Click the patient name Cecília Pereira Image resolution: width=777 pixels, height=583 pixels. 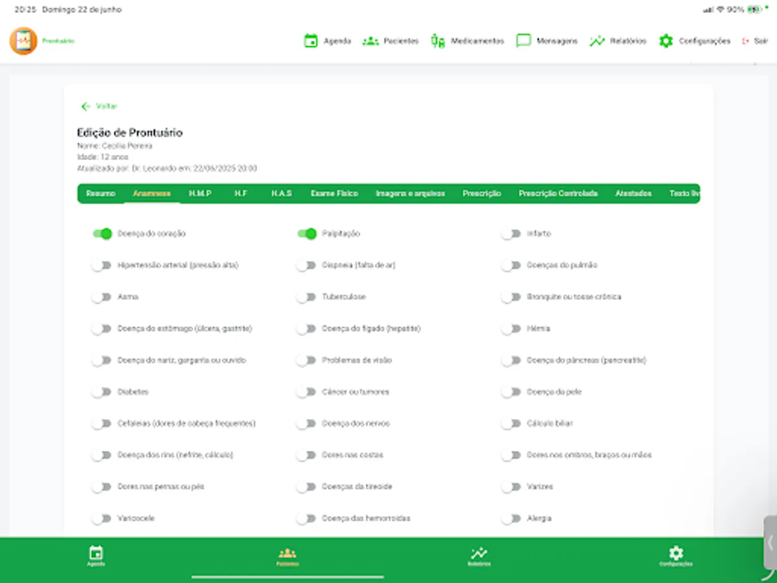coord(127,146)
